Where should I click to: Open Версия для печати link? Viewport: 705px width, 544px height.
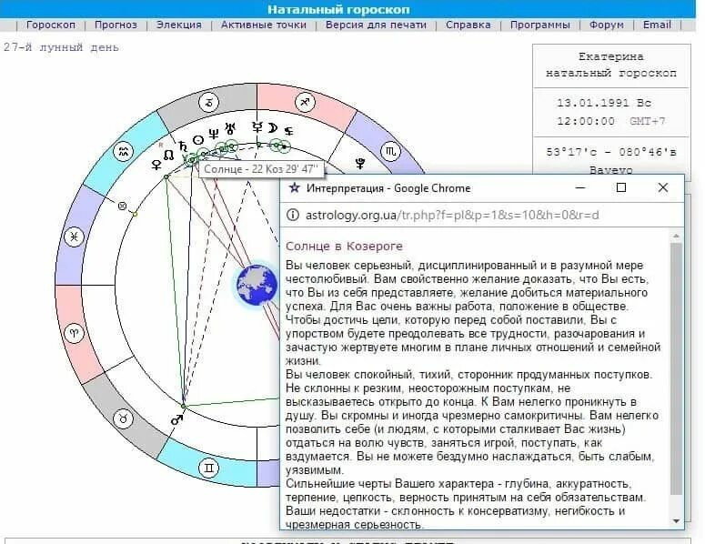coord(376,25)
